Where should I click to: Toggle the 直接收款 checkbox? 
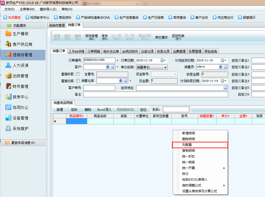coord(78,74)
